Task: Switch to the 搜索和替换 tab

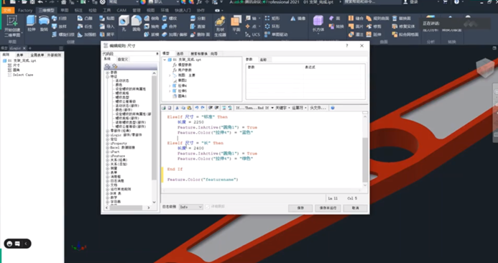Action: pos(199,54)
